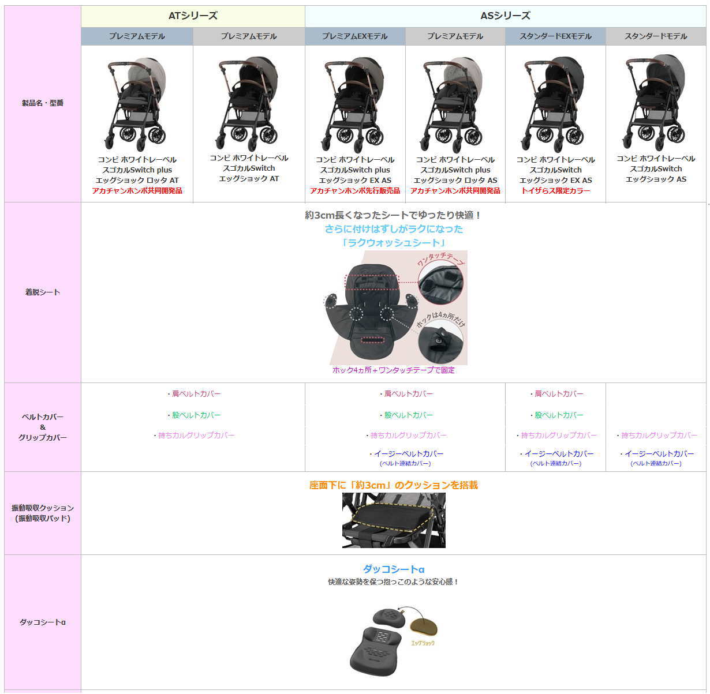Open stroller image above エッグショック ロッタ AS
710x694 pixels.
455,104
